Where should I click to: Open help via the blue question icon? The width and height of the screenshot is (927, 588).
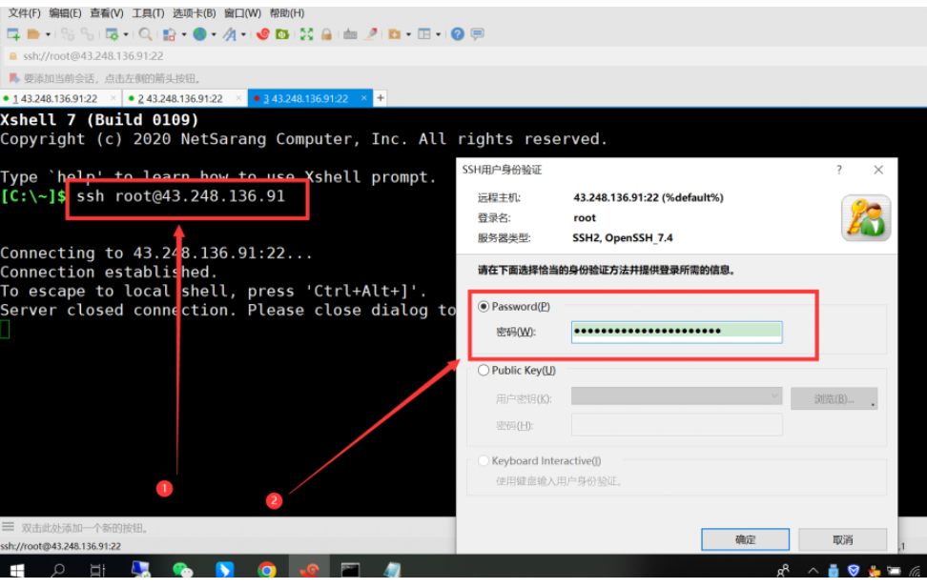458,34
